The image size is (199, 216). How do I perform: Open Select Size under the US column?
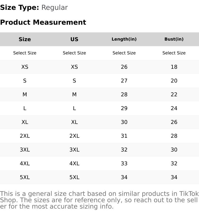(74, 53)
